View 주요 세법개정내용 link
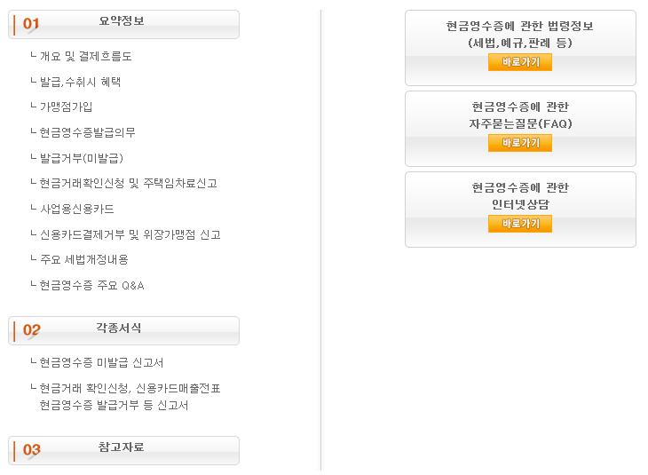 (83, 260)
